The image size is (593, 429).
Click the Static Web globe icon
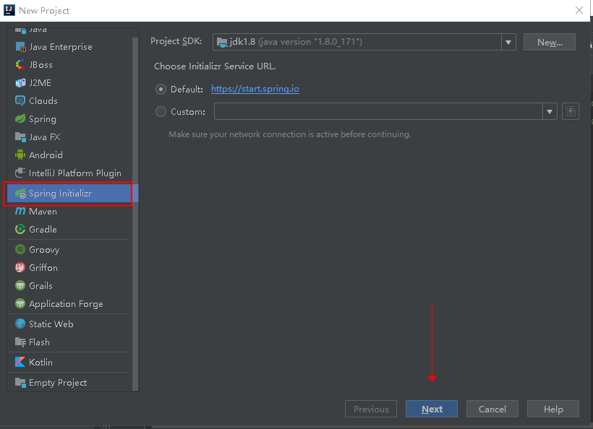point(20,324)
